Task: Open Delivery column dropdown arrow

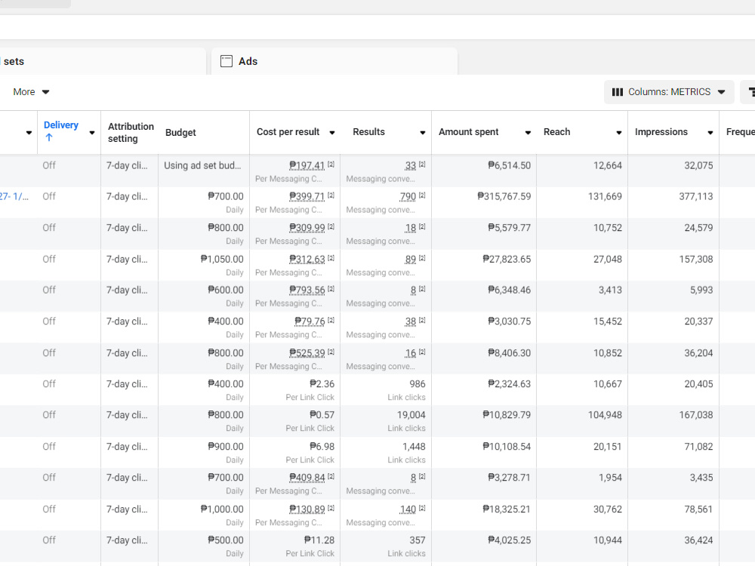Action: 92,133
